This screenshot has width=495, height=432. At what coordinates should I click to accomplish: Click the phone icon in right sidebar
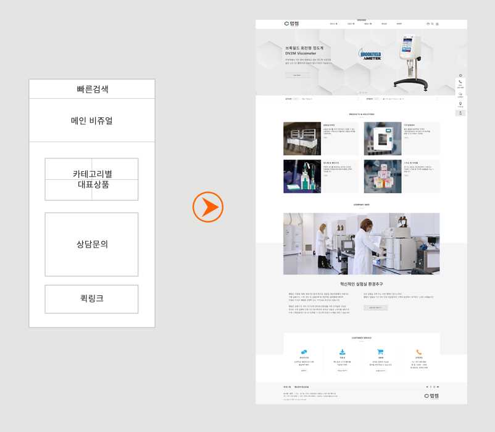(x=460, y=82)
